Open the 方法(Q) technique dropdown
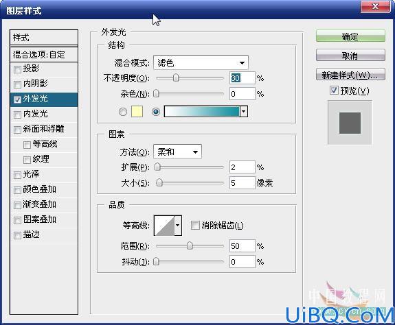Viewport: 395px width, 325px height. tap(177, 152)
